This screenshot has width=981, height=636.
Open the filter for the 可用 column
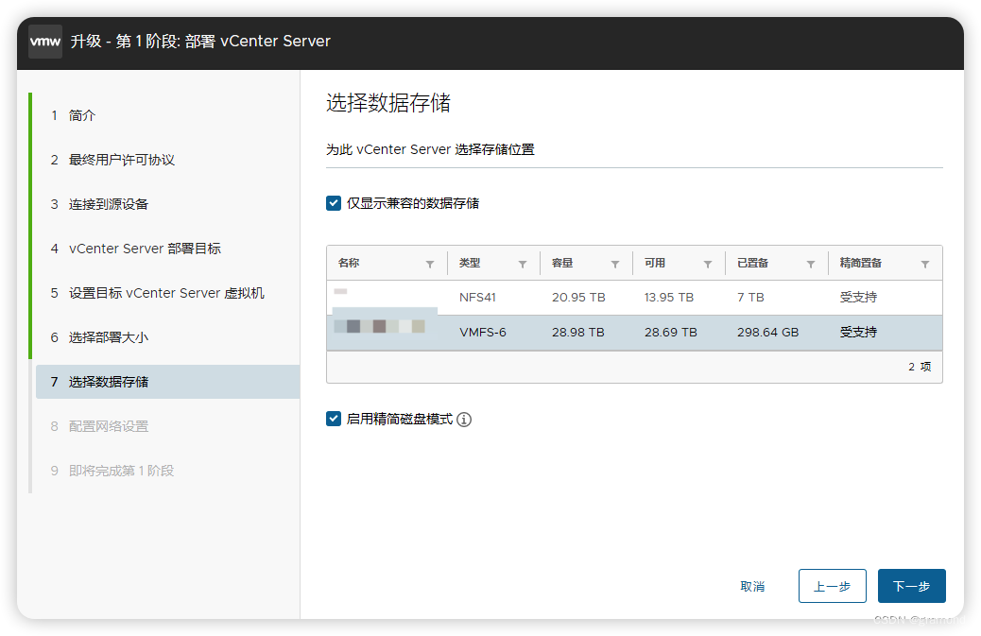[x=708, y=264]
